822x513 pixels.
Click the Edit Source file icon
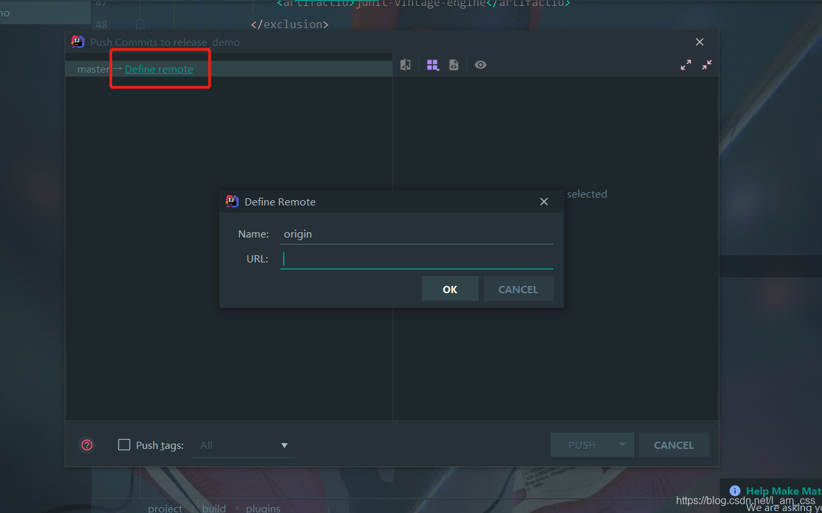tap(454, 65)
